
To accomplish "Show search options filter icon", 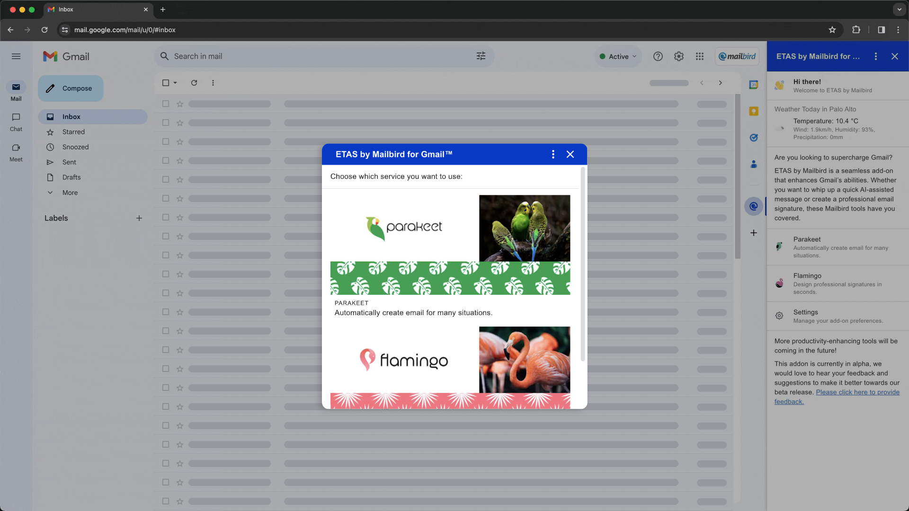I will 481,56.
